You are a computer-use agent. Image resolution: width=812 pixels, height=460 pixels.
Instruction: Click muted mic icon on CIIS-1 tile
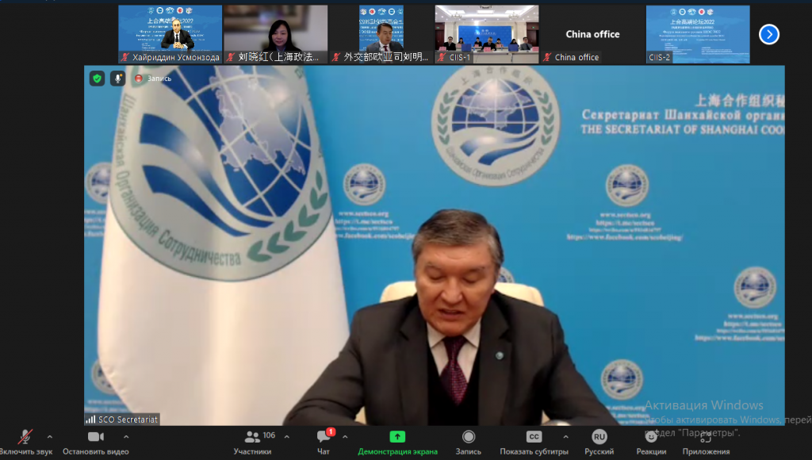[x=442, y=57]
